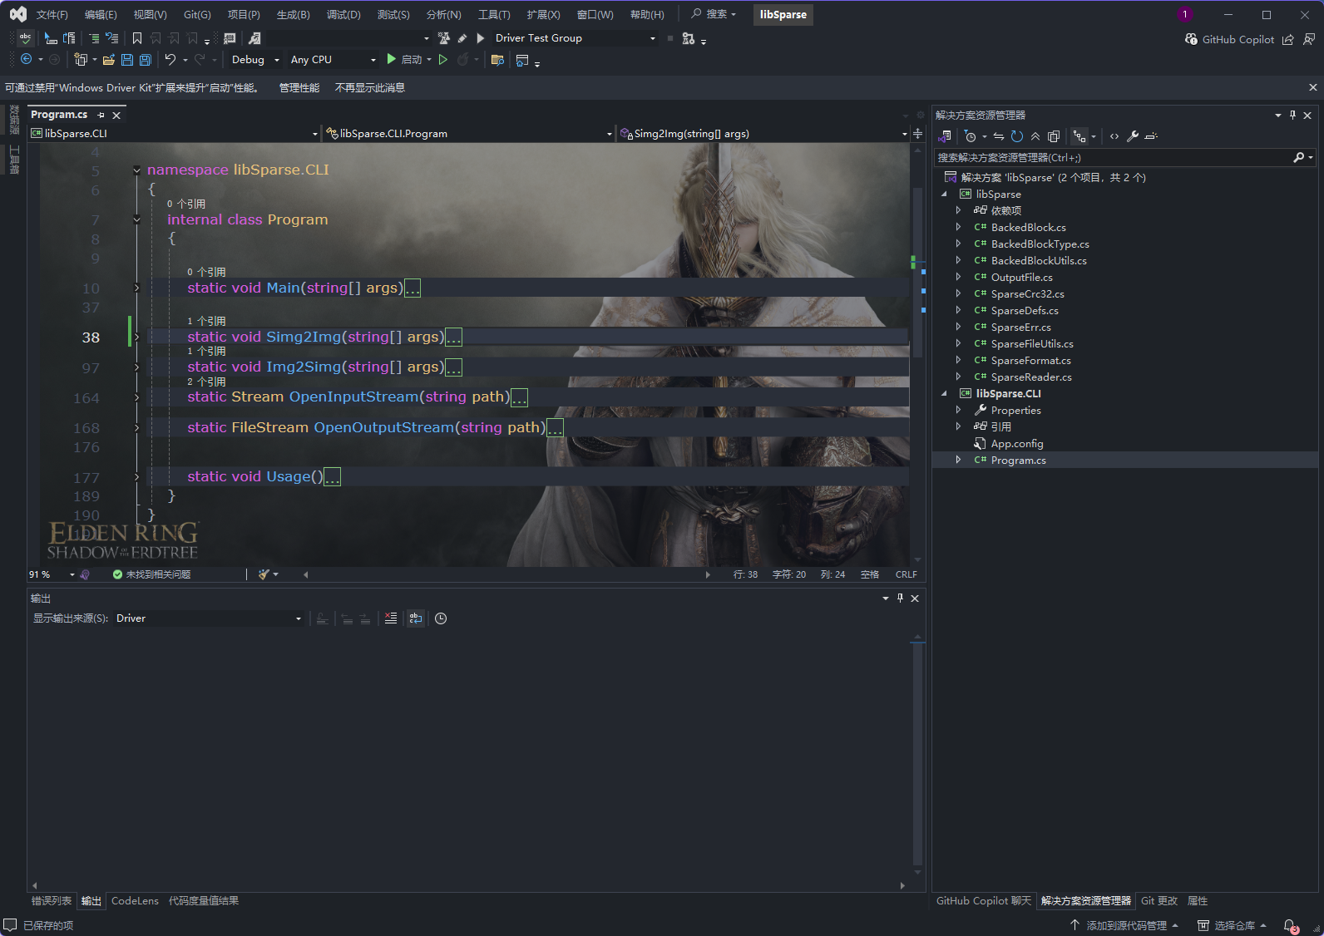The width and height of the screenshot is (1324, 936).
Task: Click 添加到源代码管理 in the status bar
Action: coord(1124,926)
